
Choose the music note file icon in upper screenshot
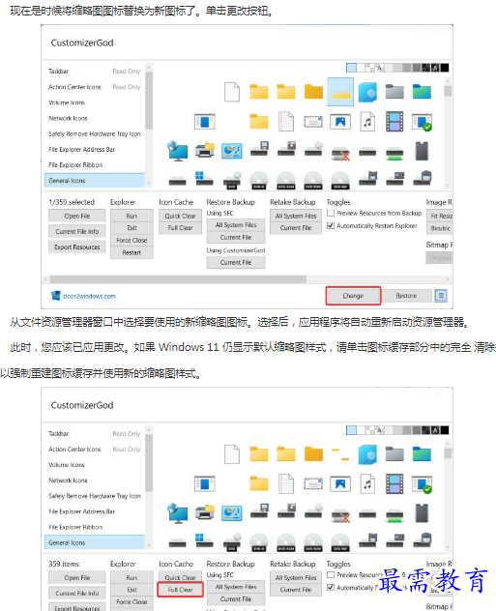[367, 121]
